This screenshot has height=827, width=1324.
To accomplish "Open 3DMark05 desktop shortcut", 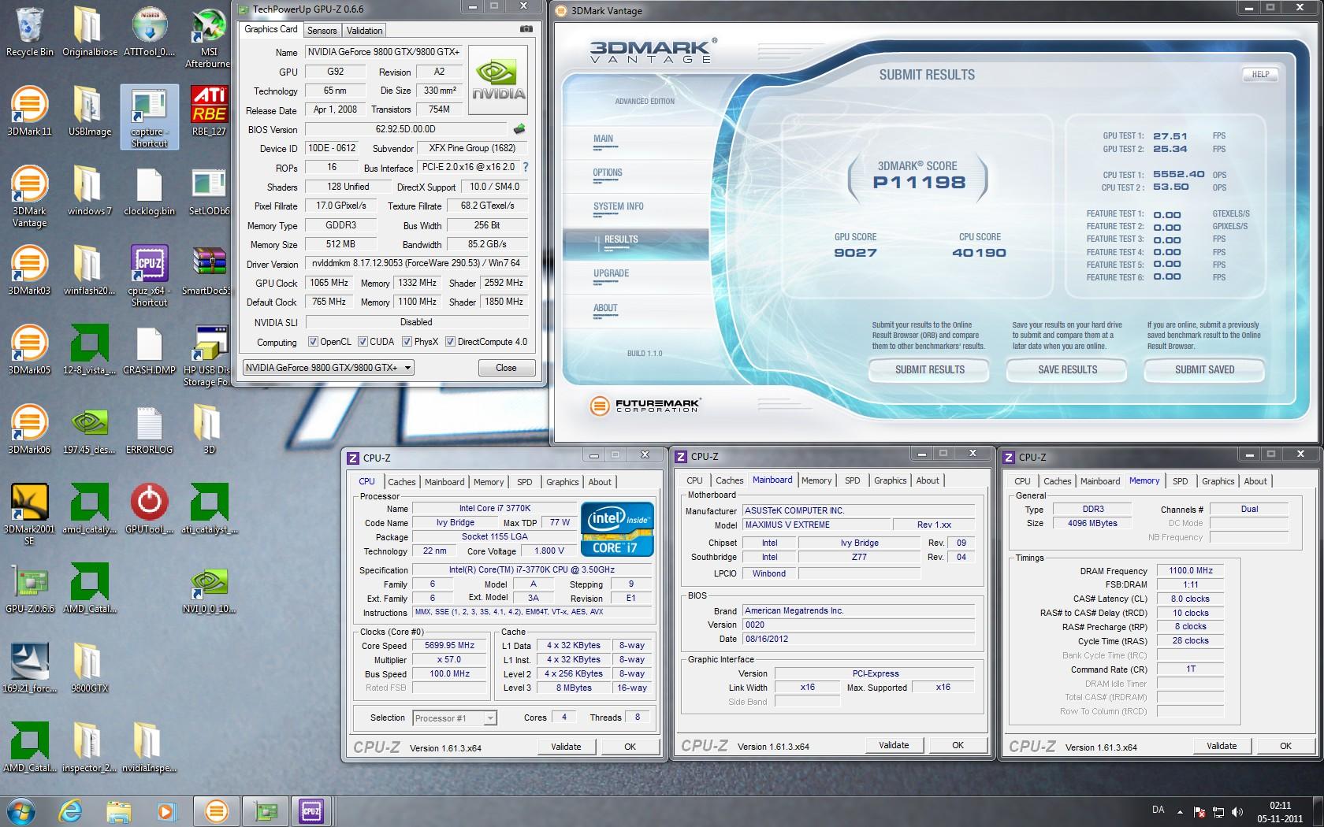I will coord(30,350).
